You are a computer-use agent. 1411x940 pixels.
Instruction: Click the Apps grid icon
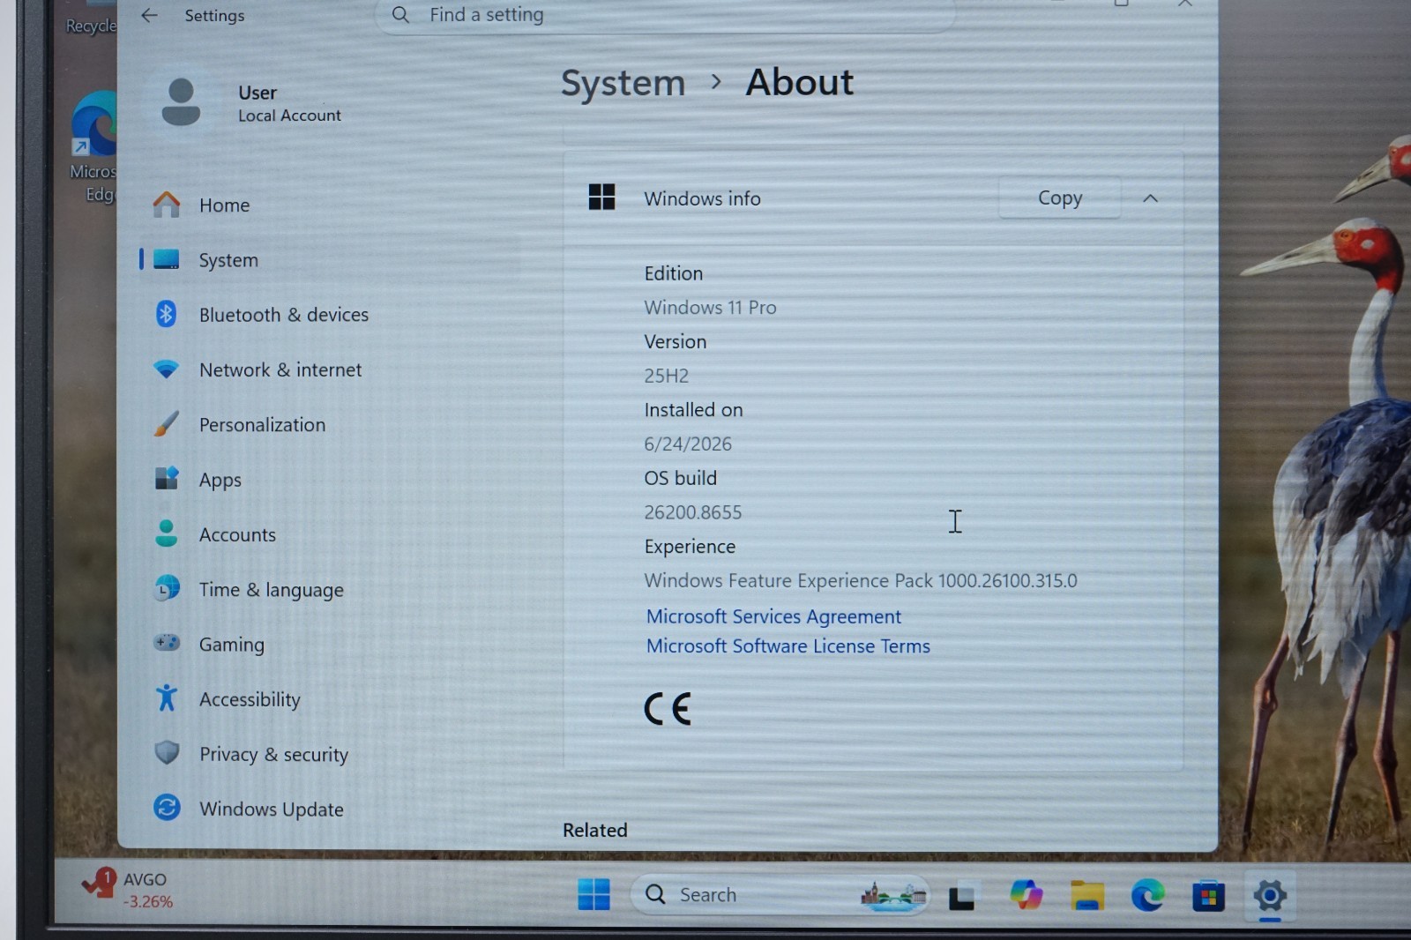[x=166, y=479]
